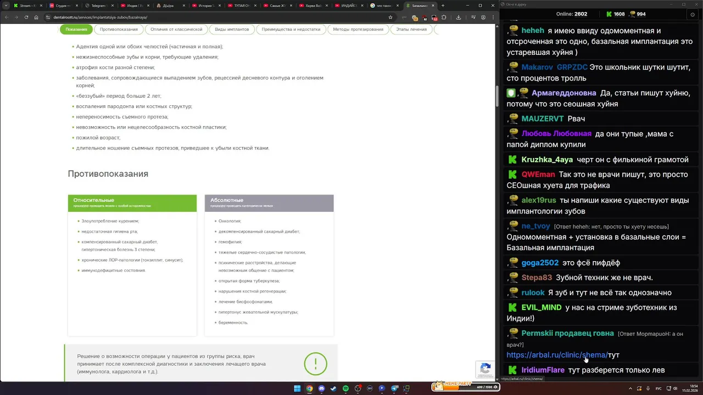The width and height of the screenshot is (703, 395).
Task: Click username goga2502 in chat
Action: tap(540, 263)
